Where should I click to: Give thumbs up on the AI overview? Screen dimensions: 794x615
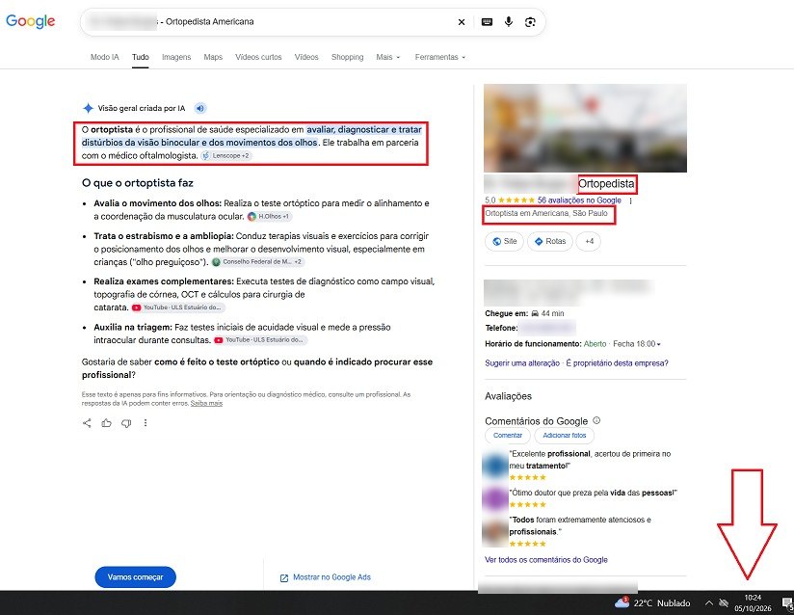106,423
